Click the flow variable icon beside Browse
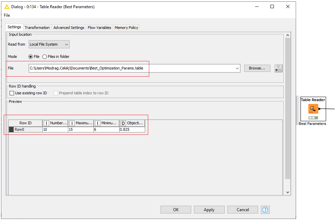This screenshot has width=336, height=221. (278, 68)
